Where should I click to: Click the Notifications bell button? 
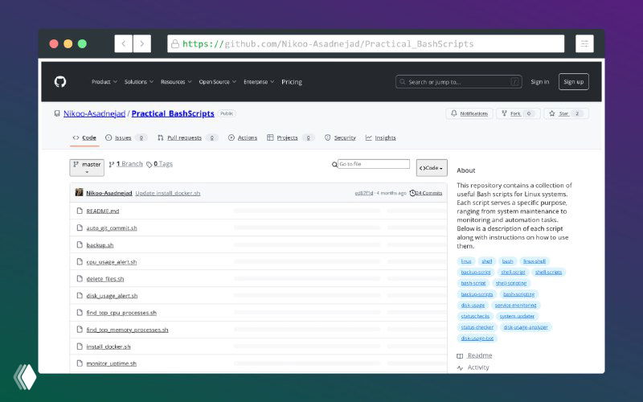469,113
